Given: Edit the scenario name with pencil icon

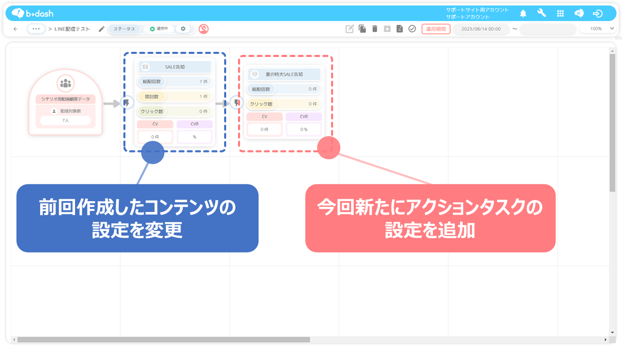Looking at the screenshot, I should click(101, 29).
